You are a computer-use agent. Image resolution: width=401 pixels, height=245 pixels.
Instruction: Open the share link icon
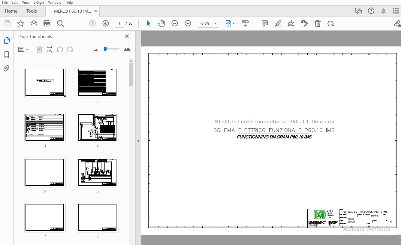point(397,23)
